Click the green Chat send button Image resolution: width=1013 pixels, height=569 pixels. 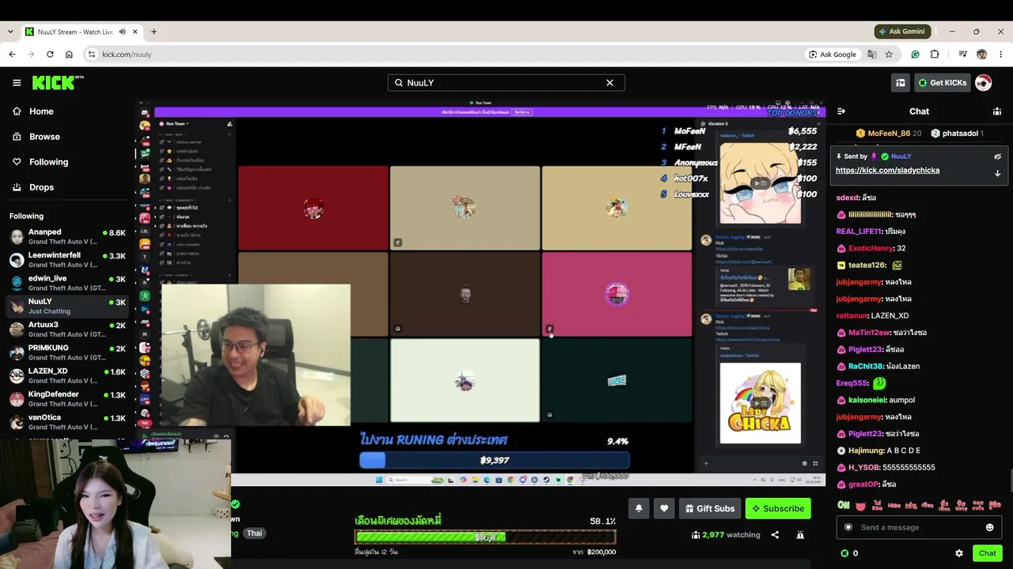[987, 553]
